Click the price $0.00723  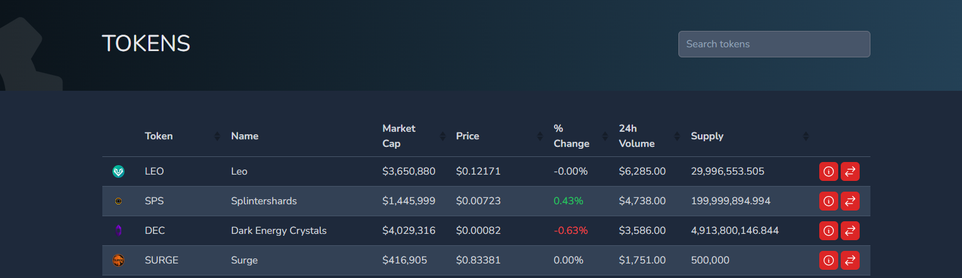point(478,201)
